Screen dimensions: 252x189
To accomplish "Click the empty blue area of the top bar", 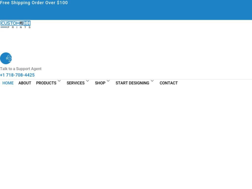I will coord(168,10).
